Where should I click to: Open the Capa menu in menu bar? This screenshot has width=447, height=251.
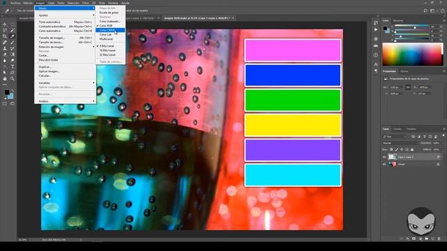click(x=51, y=3)
